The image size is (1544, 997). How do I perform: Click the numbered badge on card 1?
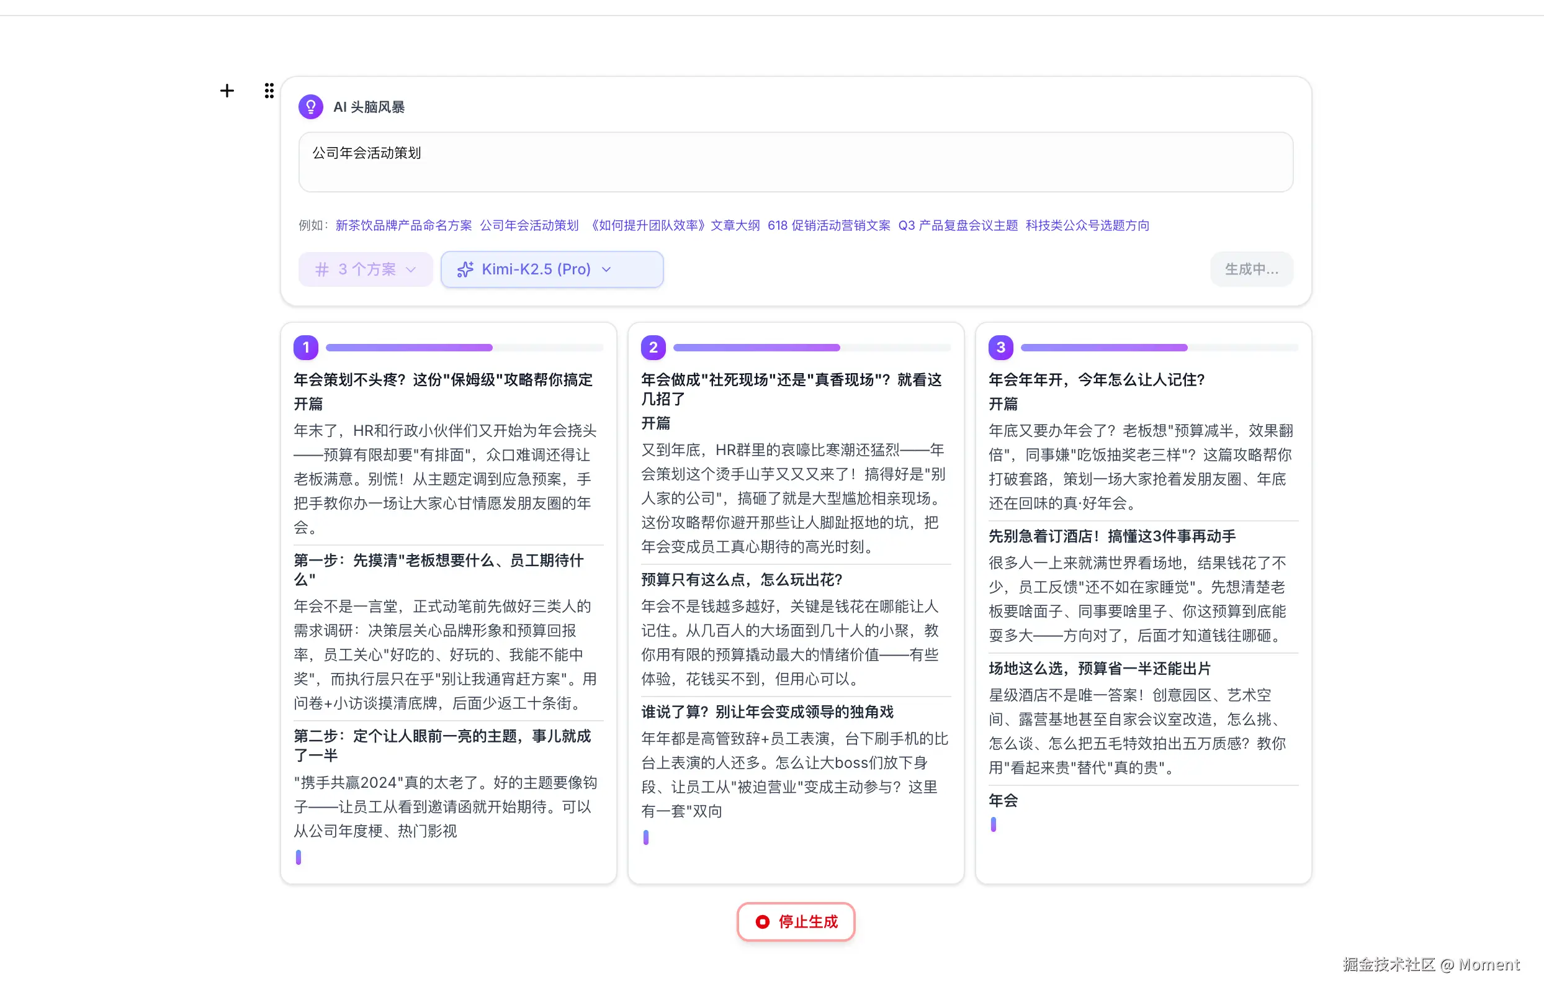pyautogui.click(x=305, y=348)
